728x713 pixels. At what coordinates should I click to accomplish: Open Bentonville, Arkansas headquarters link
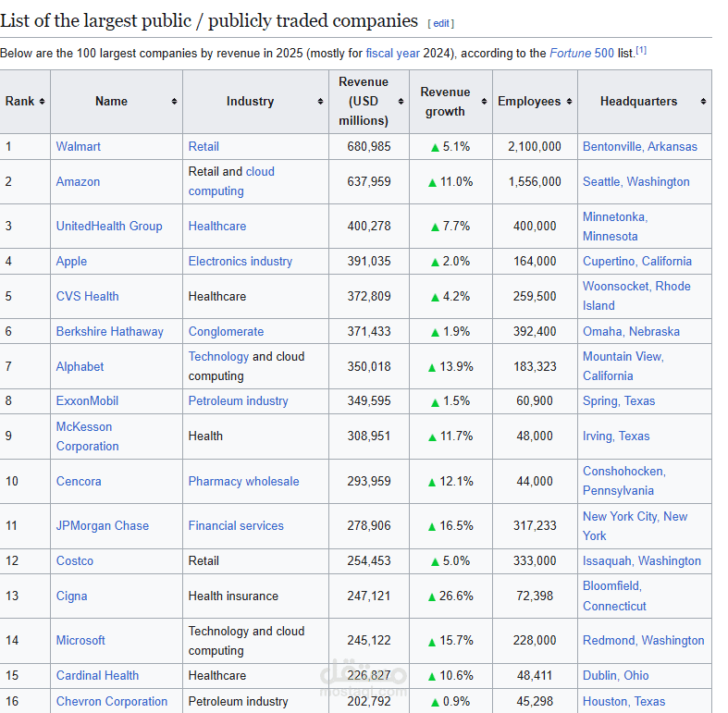640,147
